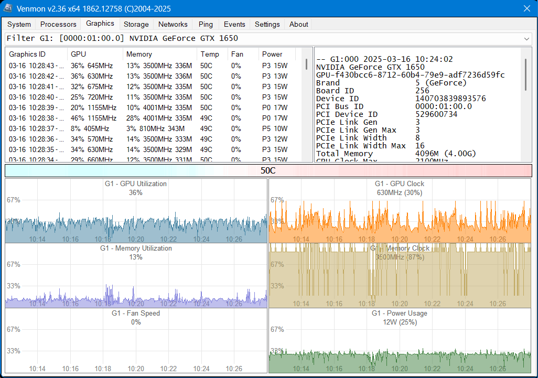Click the PCI Bus ID 0000:01:00.0 line
Screen dimensions: 538x378
394,106
